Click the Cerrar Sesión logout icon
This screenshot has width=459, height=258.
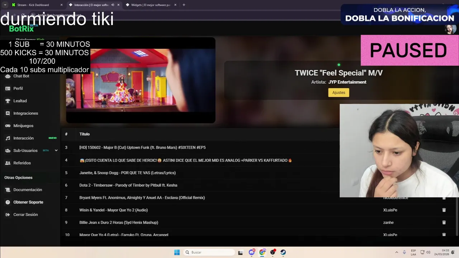8,215
